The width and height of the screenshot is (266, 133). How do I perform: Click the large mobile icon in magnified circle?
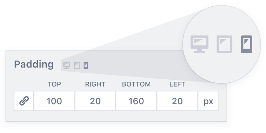click(x=247, y=44)
